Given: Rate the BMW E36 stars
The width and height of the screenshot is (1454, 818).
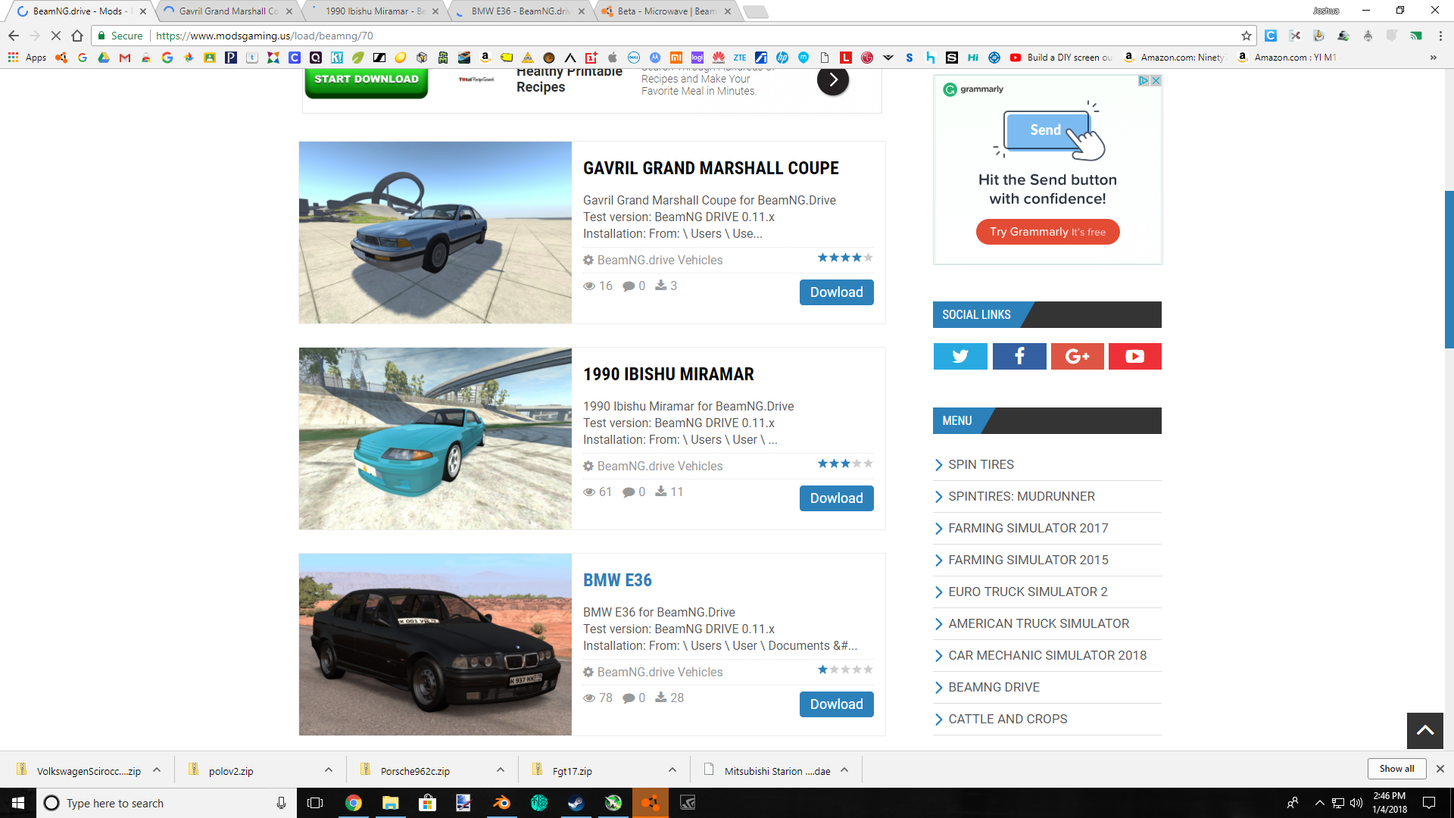Looking at the screenshot, I should [x=845, y=670].
